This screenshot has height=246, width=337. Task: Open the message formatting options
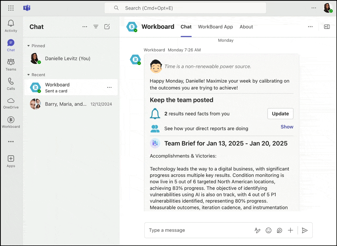[x=257, y=230]
